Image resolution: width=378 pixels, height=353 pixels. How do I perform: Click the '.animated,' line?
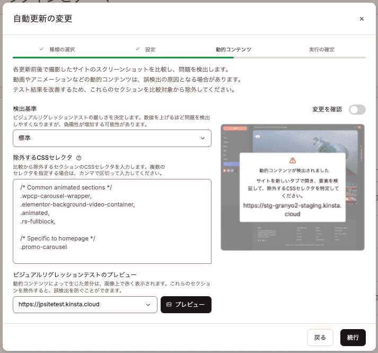click(x=35, y=213)
